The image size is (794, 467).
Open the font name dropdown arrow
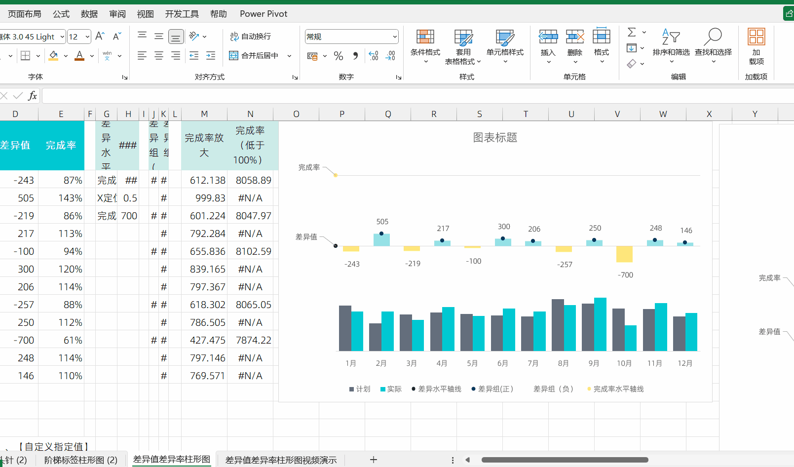pyautogui.click(x=62, y=37)
